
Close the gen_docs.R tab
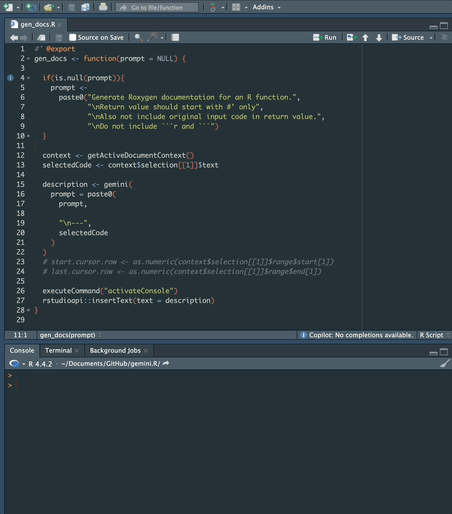(x=60, y=25)
